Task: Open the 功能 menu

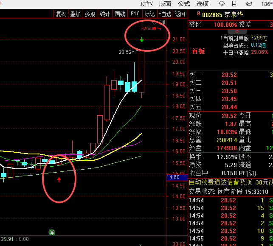Action: [x=146, y=4]
